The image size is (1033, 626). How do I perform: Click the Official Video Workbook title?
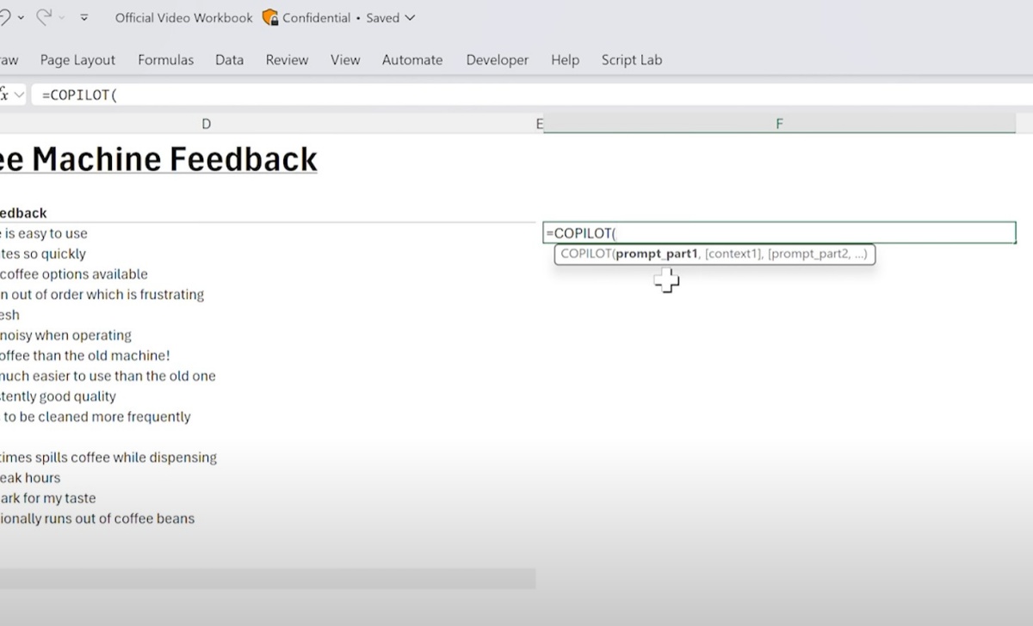[184, 17]
